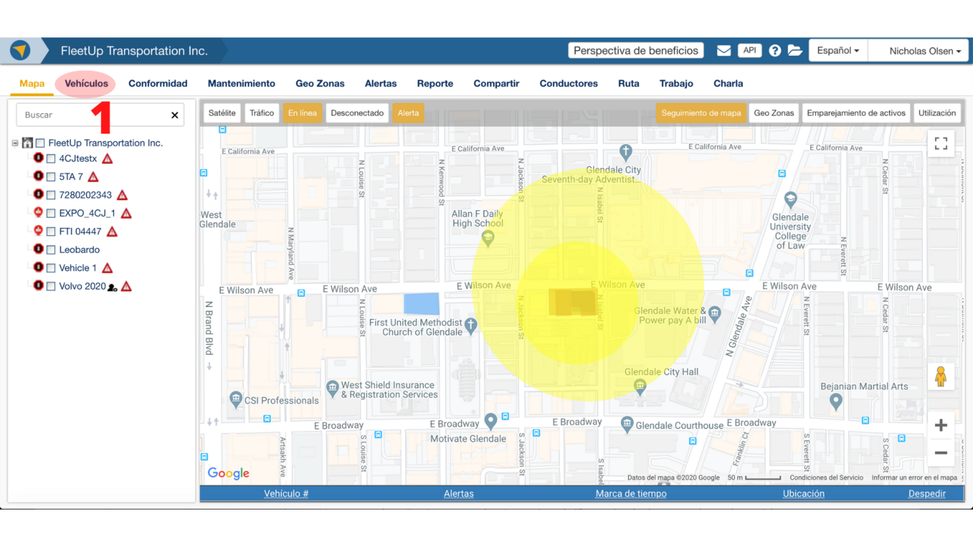Click the driver icon beside Volvo 2020
Screen dimensions: 973x547
[x=112, y=287]
